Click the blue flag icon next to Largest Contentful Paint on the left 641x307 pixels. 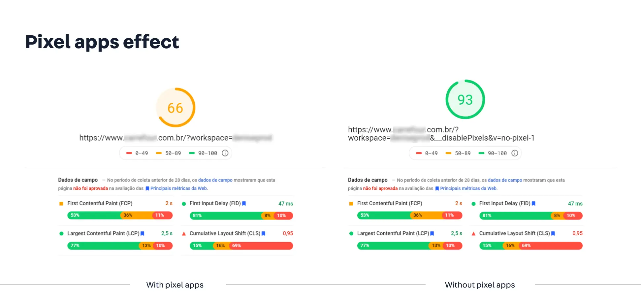point(142,233)
